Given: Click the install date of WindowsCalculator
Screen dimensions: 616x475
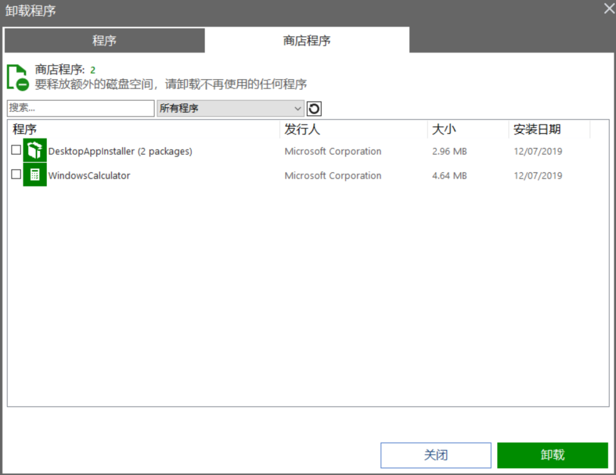Looking at the screenshot, I should point(538,176).
